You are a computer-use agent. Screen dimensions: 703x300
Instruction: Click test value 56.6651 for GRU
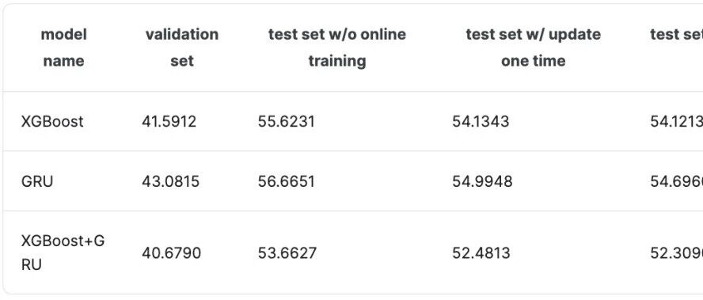coord(286,181)
